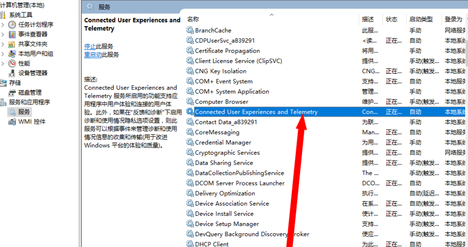Viewport: 468px width, 247px height.
Task: Click the gear icon beside DHCP Client
Action: (190, 244)
